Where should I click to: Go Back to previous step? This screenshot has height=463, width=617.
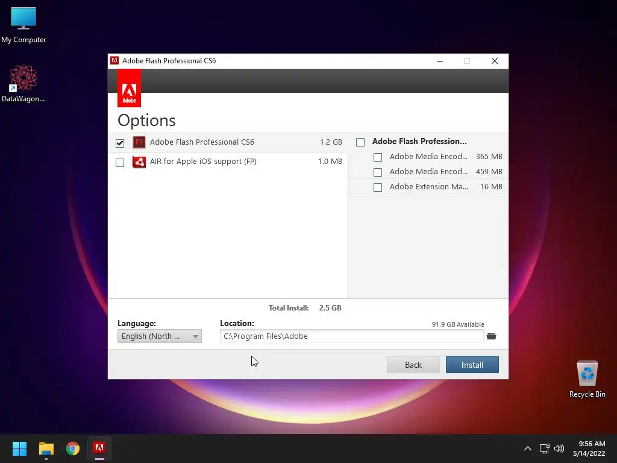point(413,365)
